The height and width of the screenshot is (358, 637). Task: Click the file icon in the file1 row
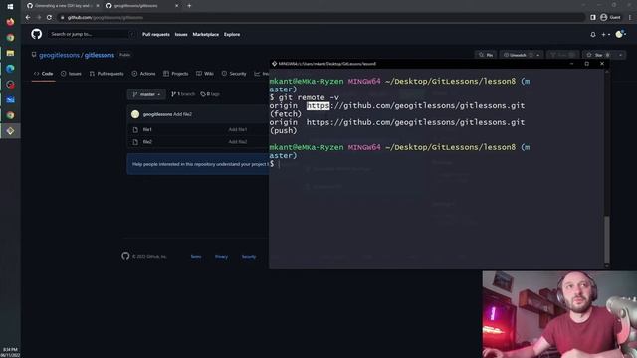[x=135, y=130]
